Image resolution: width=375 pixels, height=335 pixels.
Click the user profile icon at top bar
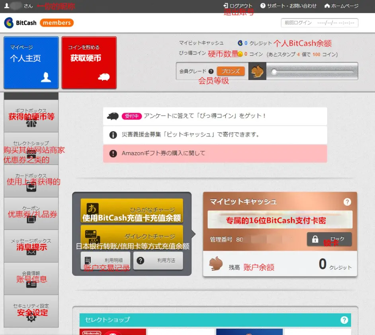point(7,6)
